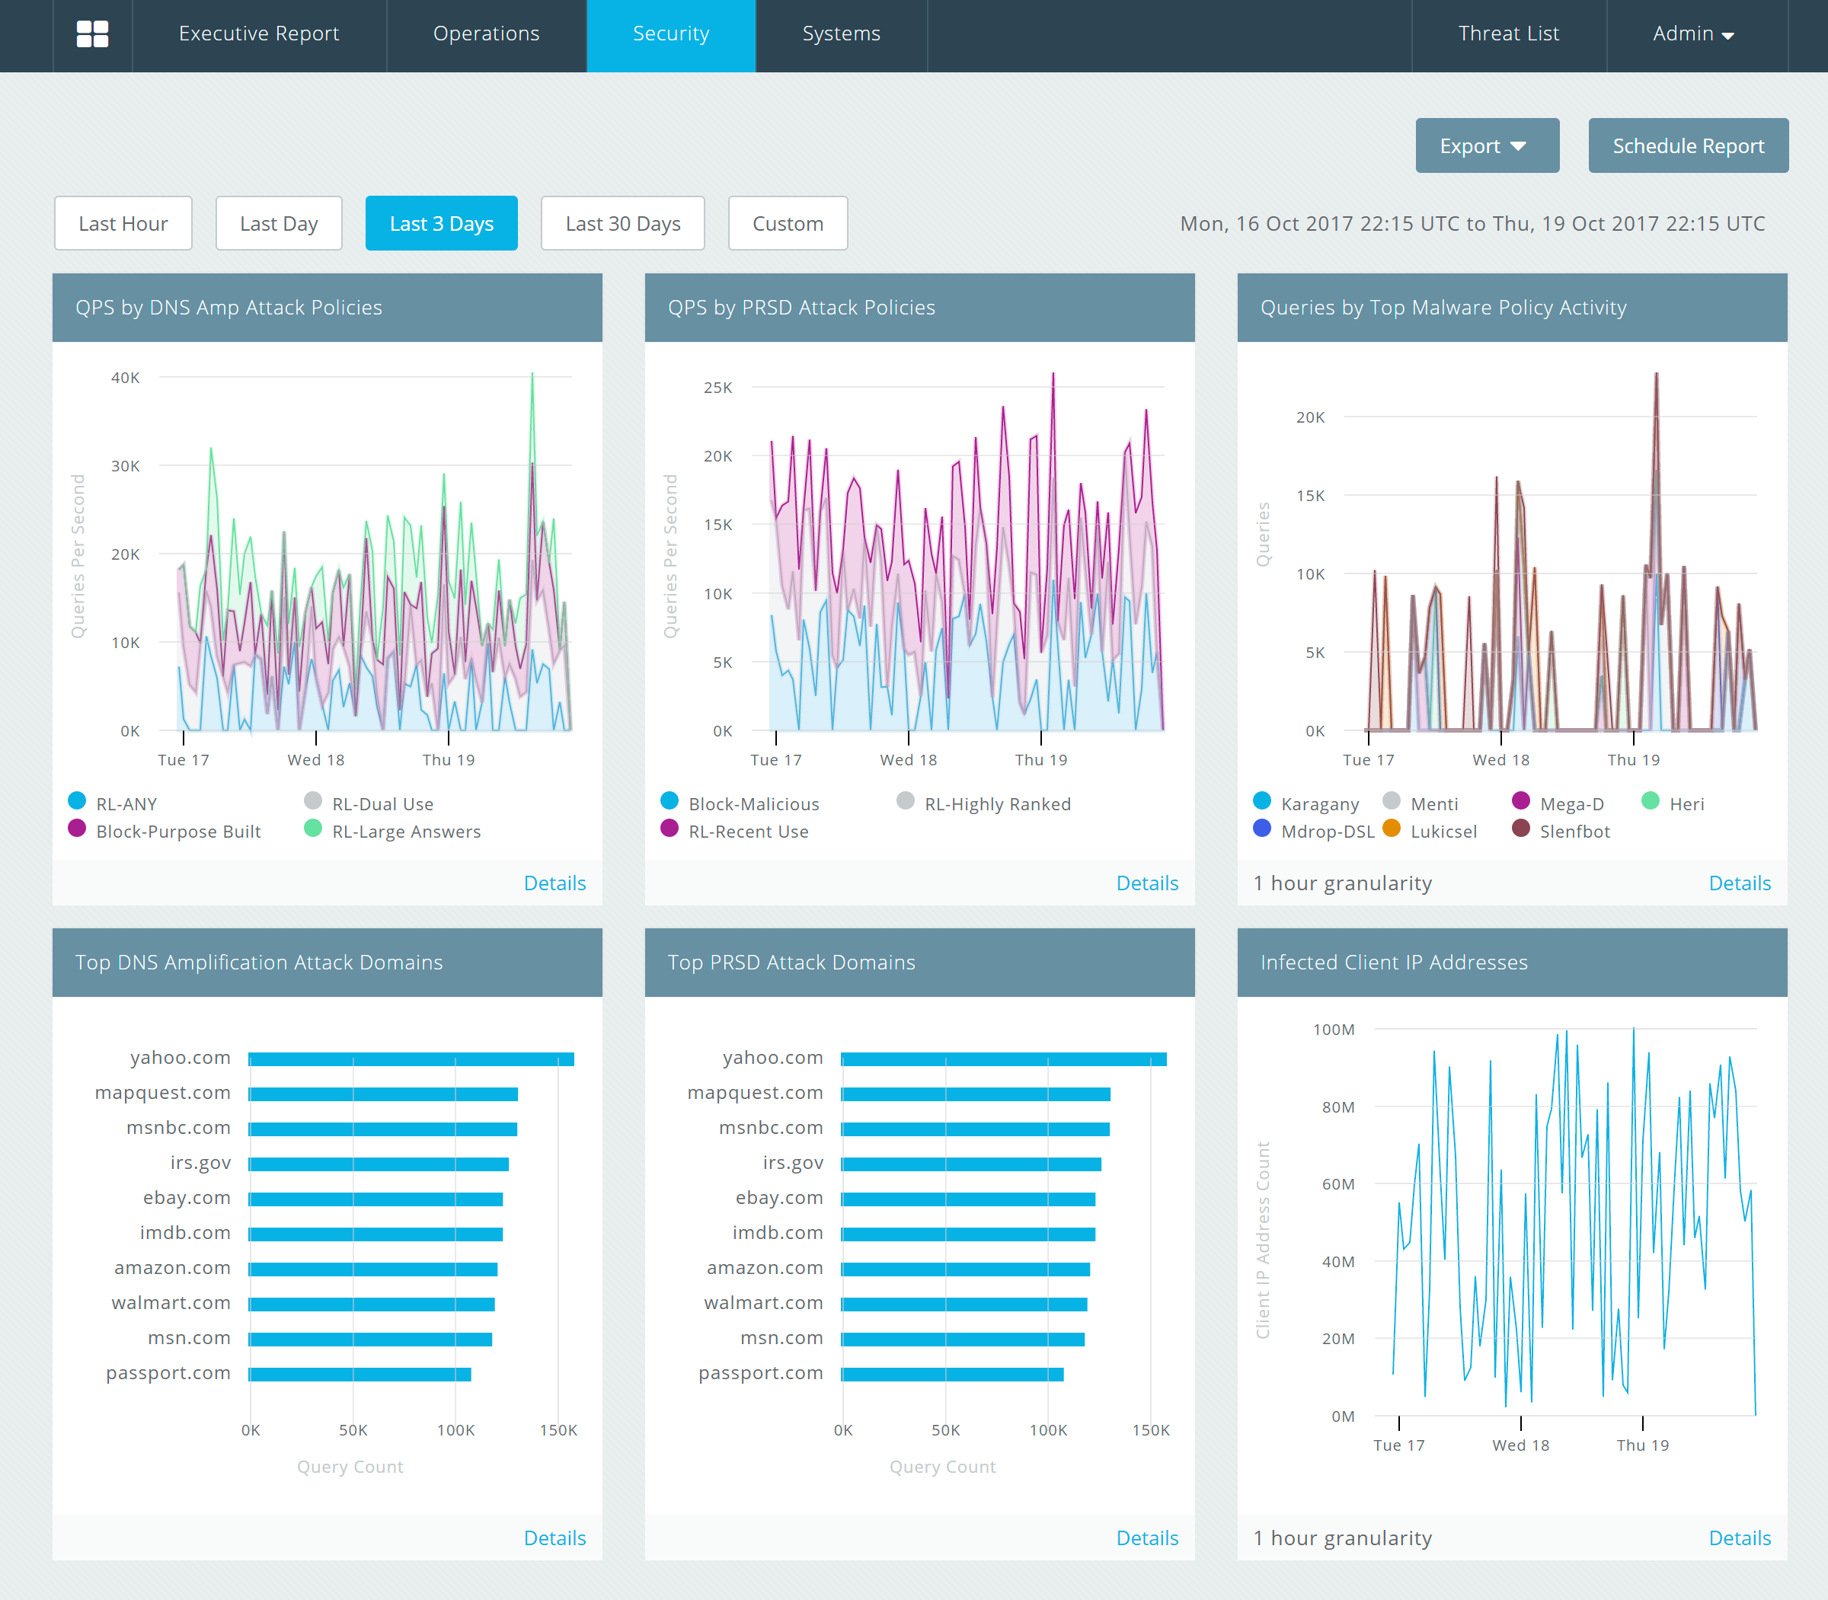Toggle RL-Dual Use legend dot

[312, 801]
